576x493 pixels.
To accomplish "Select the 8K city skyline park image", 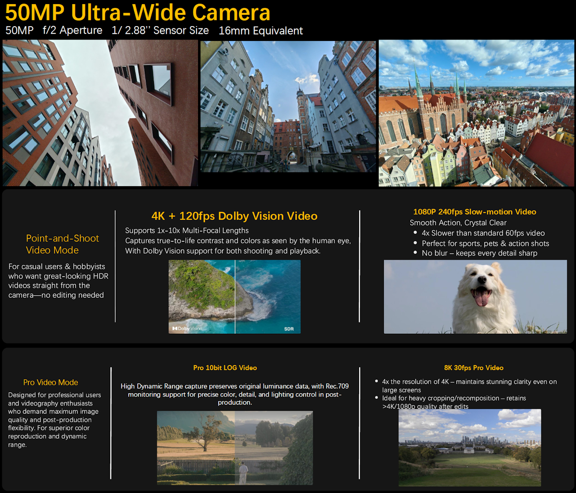I will 469,448.
